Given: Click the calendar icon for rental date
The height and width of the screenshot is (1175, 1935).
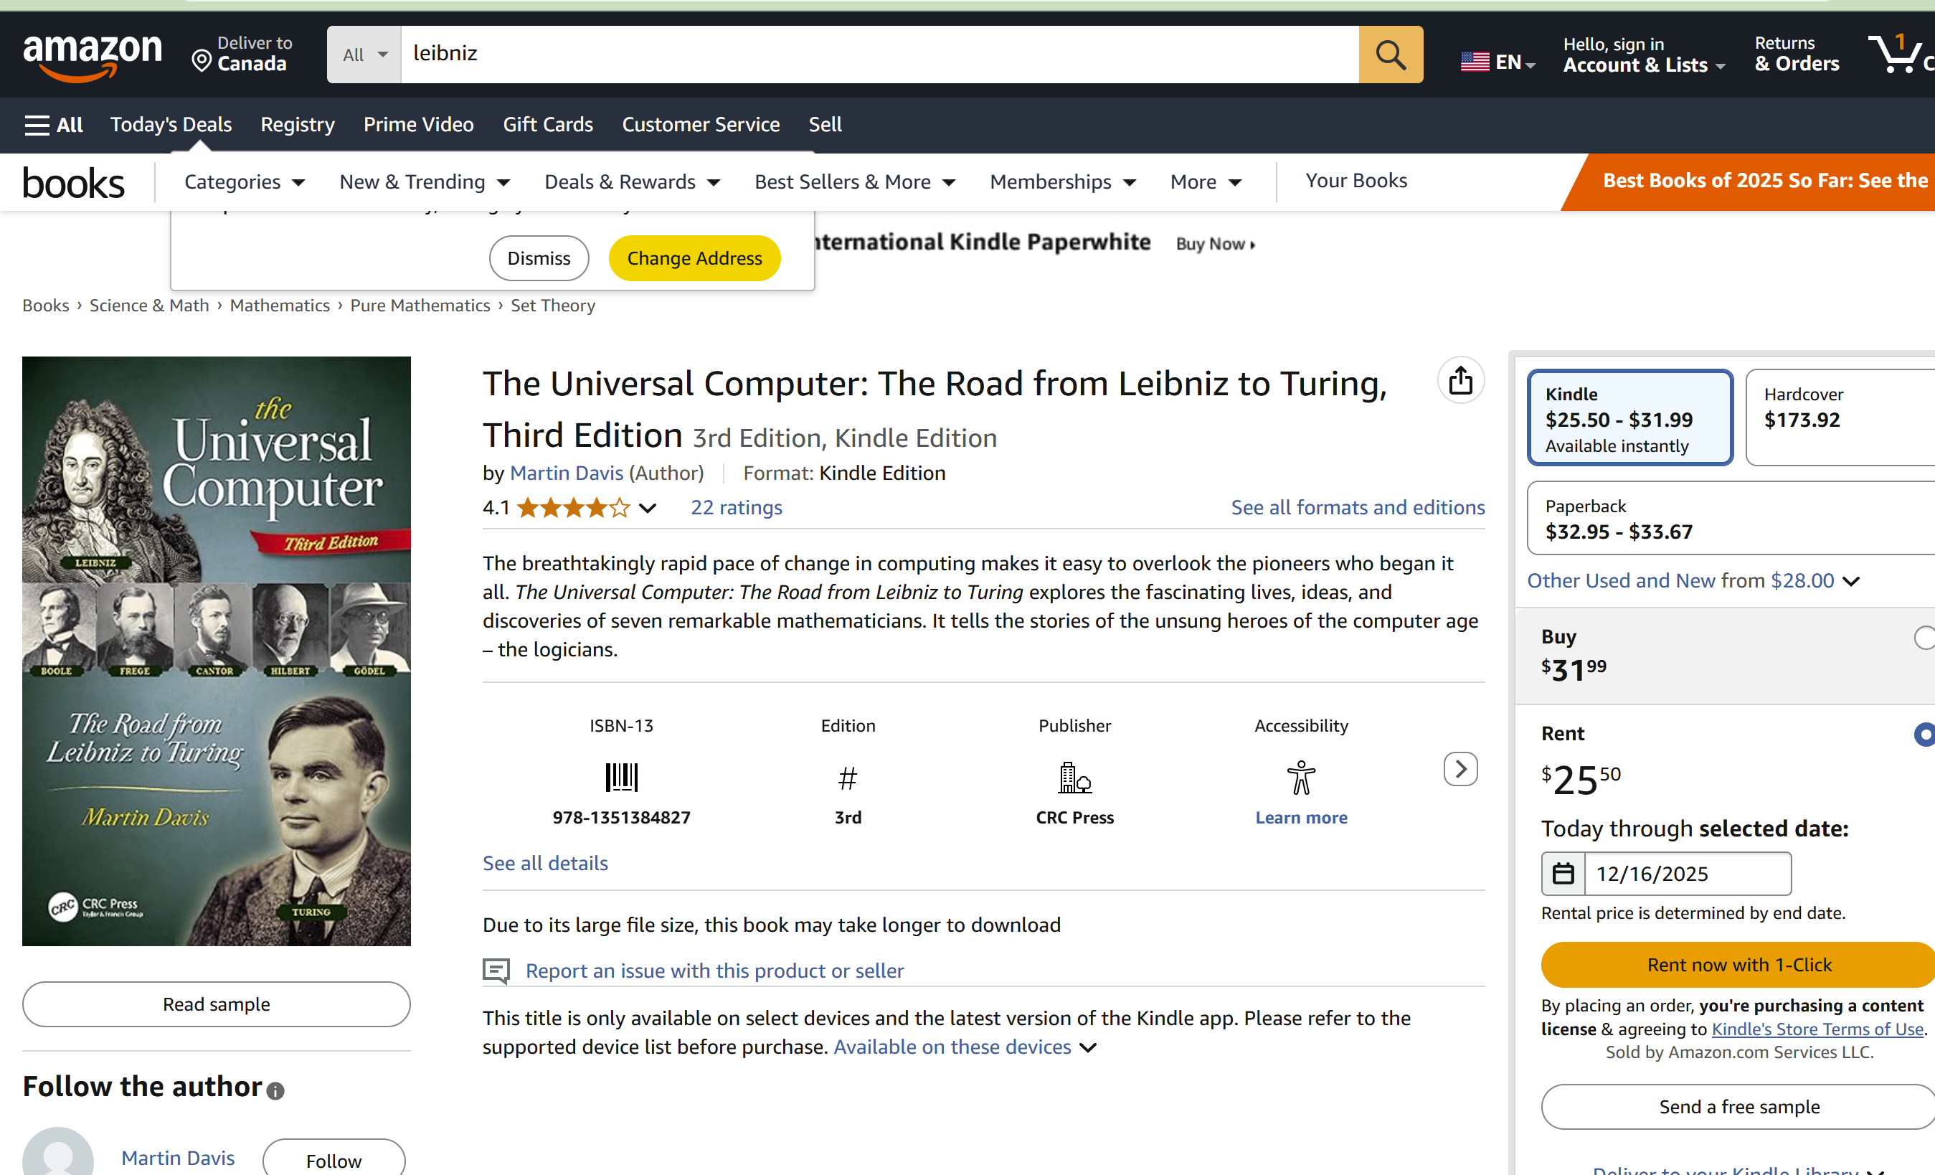Looking at the screenshot, I should pos(1563,874).
